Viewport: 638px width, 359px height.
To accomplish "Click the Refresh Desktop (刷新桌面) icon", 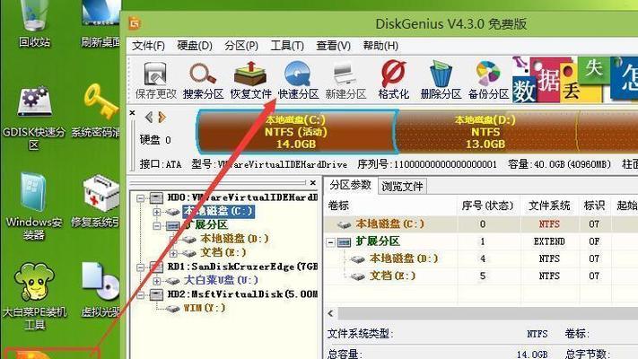I will point(101,23).
